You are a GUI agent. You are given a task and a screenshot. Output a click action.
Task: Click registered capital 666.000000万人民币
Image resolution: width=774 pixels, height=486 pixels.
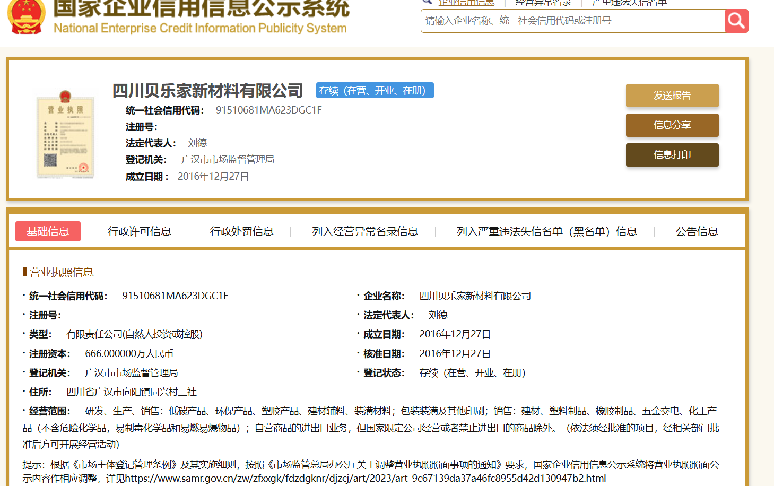coord(129,353)
